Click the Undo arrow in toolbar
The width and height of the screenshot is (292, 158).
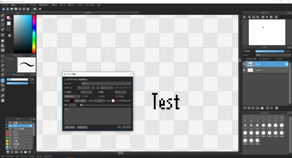click(35, 9)
